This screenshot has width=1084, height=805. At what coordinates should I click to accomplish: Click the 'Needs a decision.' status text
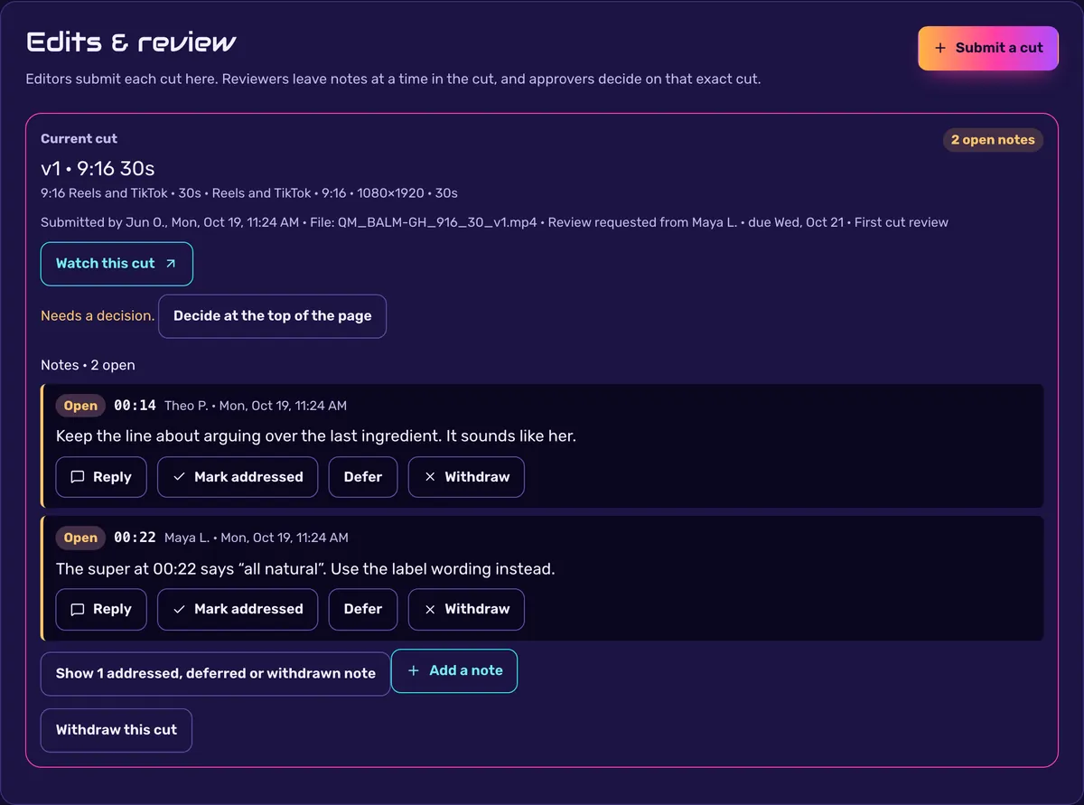(98, 316)
